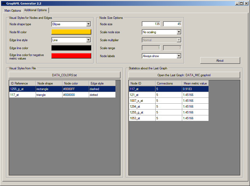Pick a new Node fill color swatch

[71, 32]
